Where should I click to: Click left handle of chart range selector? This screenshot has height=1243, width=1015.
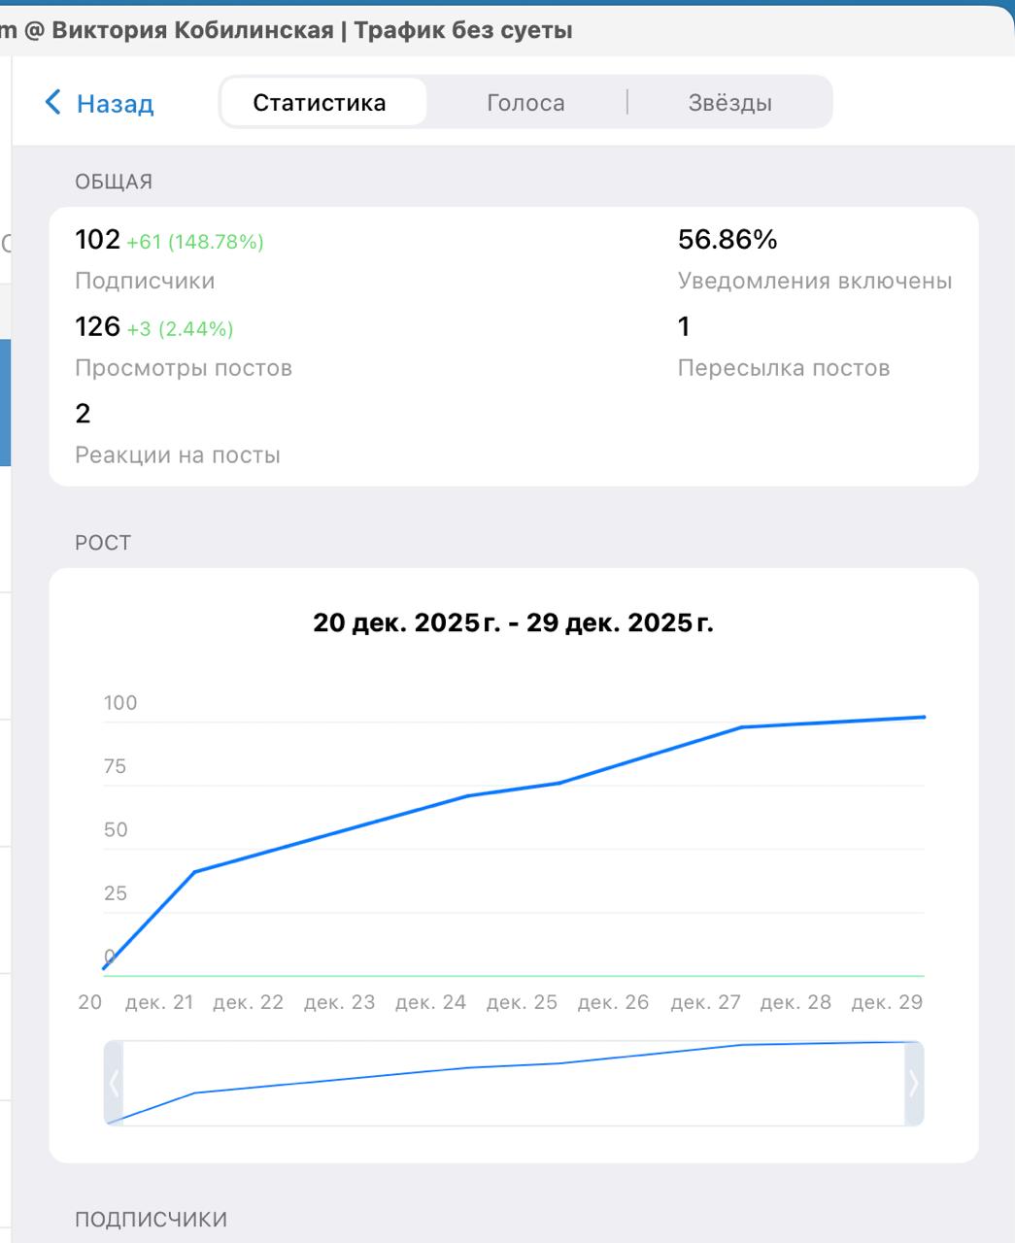[x=114, y=1083]
